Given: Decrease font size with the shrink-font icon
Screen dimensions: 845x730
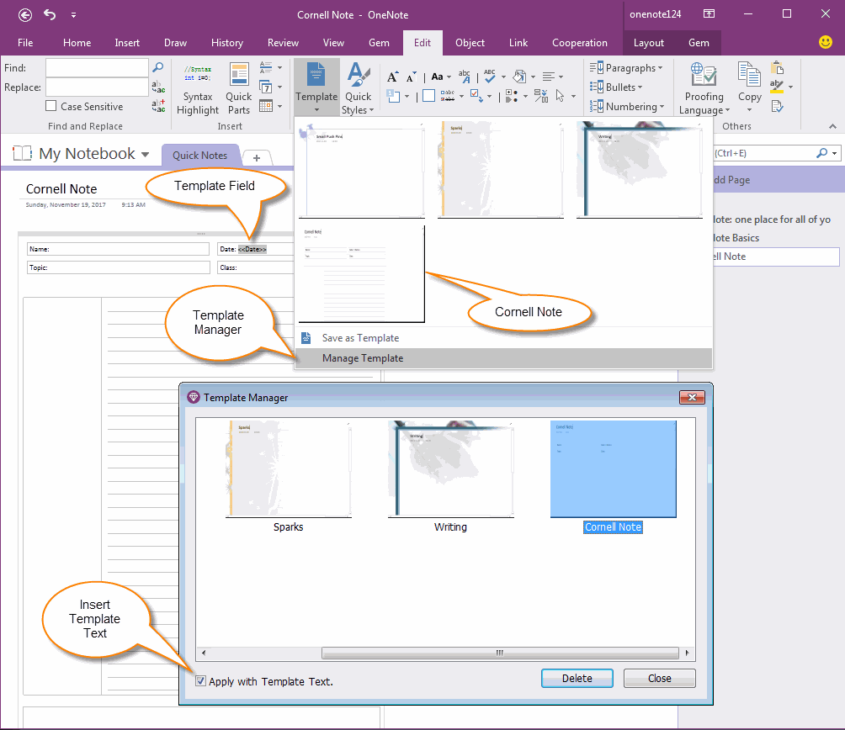Looking at the screenshot, I should (x=412, y=77).
